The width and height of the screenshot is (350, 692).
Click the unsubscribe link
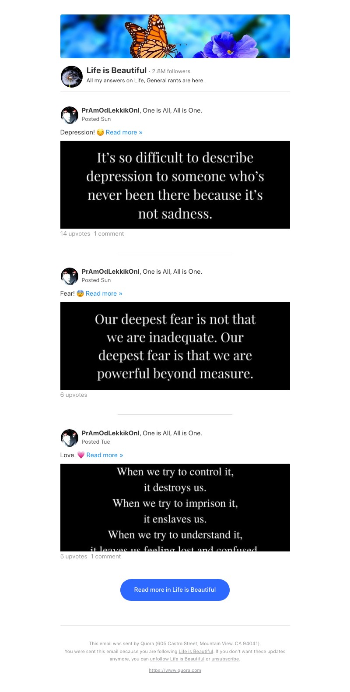225,659
